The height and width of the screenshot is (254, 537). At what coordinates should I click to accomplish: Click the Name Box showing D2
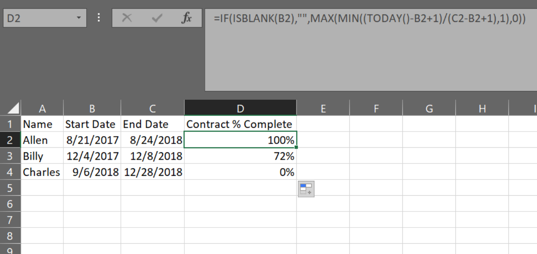pyautogui.click(x=37, y=18)
